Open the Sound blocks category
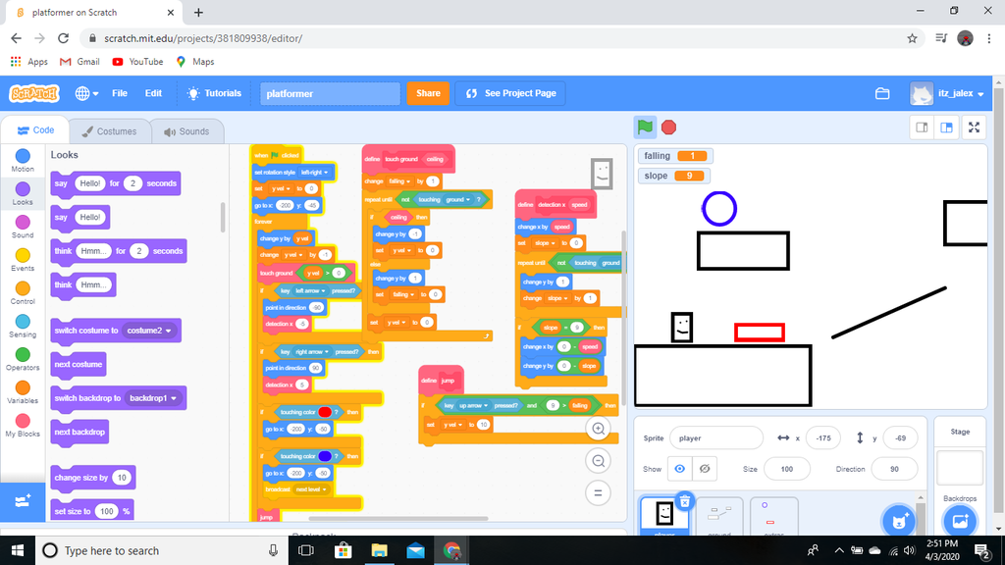 click(23, 227)
